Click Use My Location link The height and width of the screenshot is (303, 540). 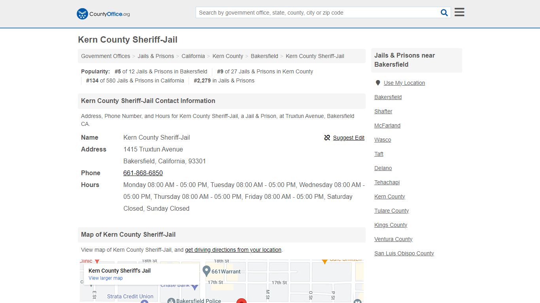tap(404, 83)
